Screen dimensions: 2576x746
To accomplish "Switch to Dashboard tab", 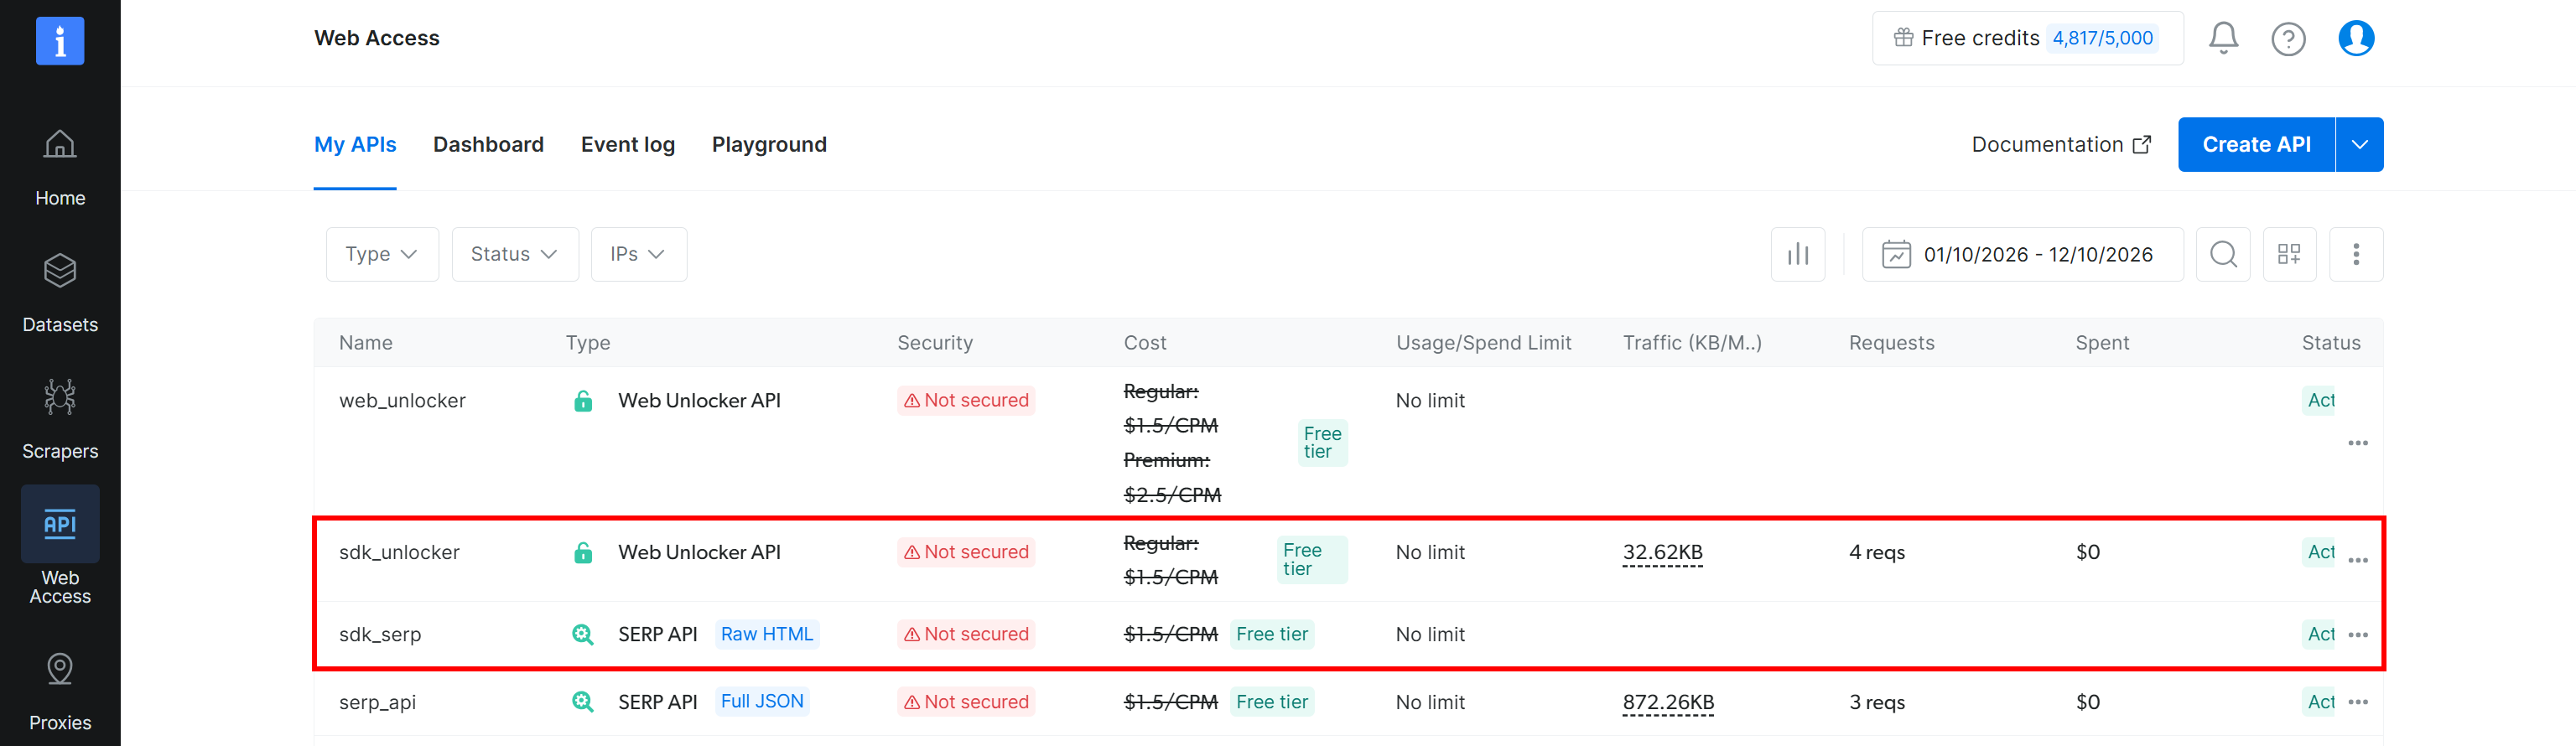I will [488, 144].
